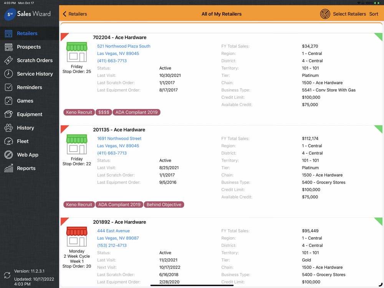Image resolution: width=384 pixels, height=288 pixels.
Task: Open retailer title 201135 - Ace Hardware
Action: (x=119, y=130)
